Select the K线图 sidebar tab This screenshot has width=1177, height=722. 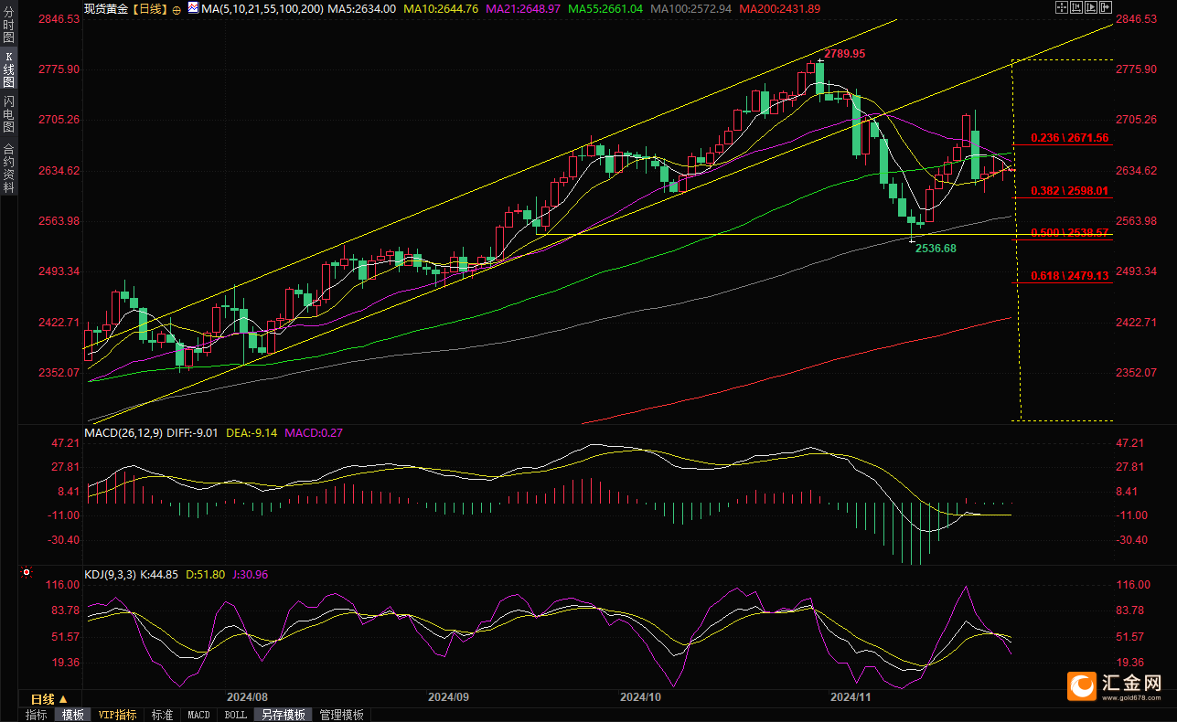point(9,69)
